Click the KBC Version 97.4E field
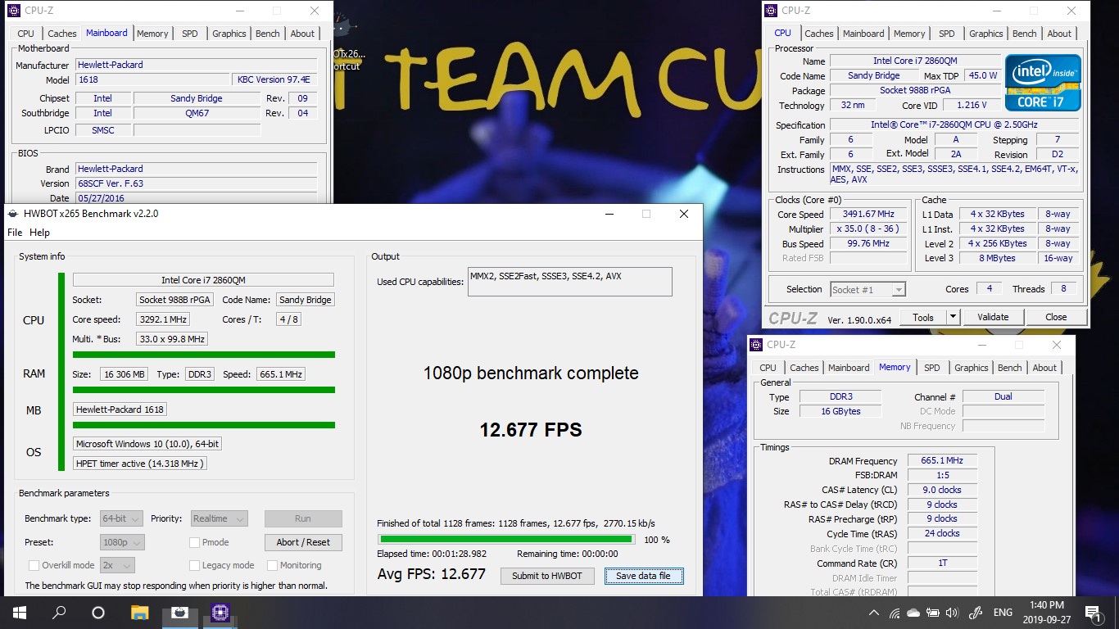The height and width of the screenshot is (629, 1119). (276, 80)
